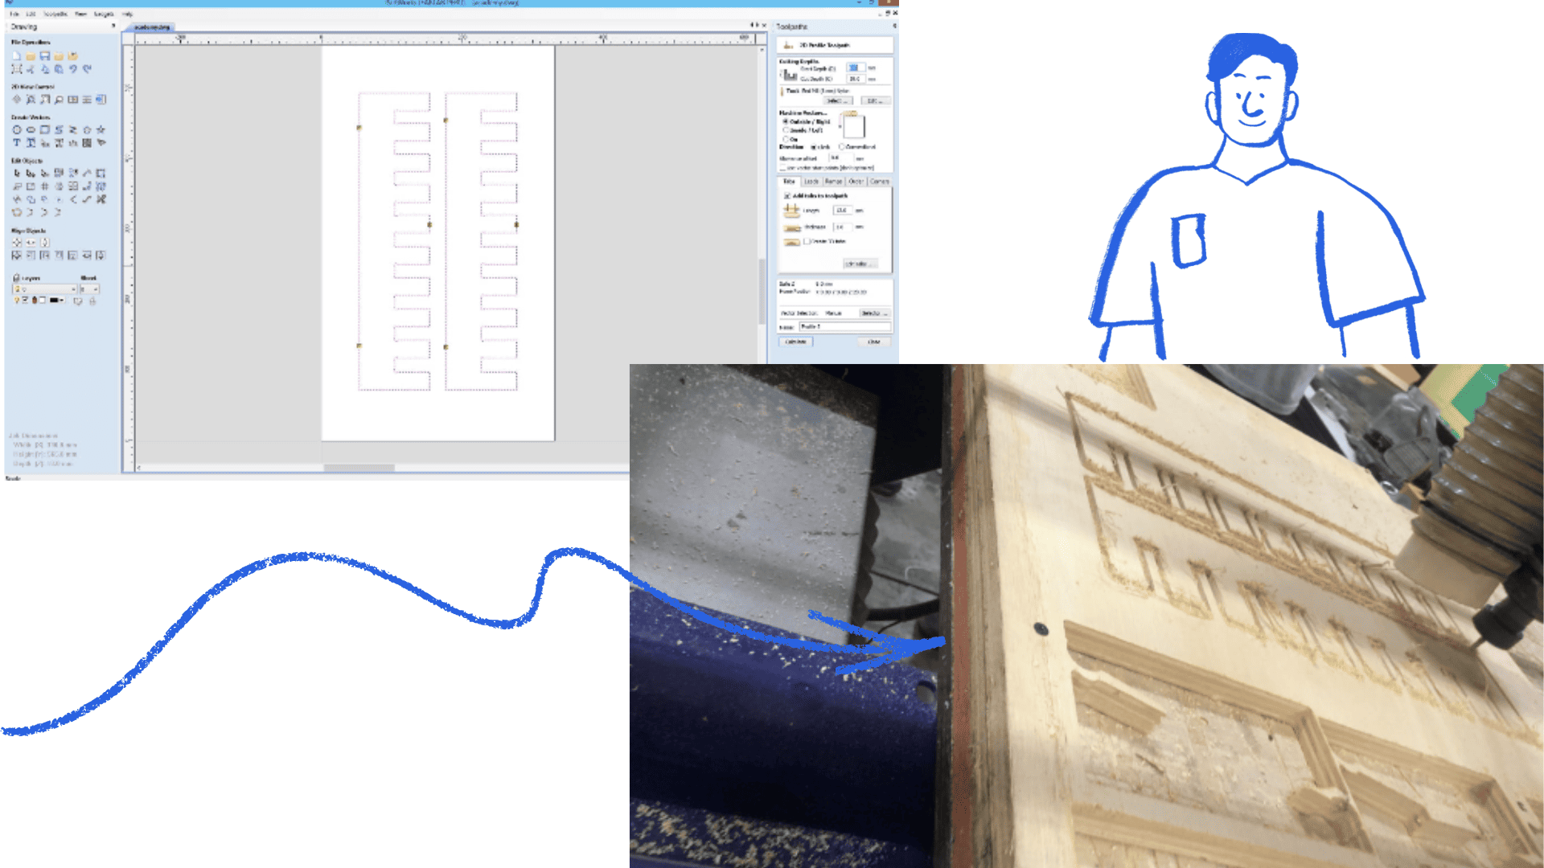Viewport: 1544px width, 868px height.
Task: Open the Sheet dropdown
Action: (89, 289)
